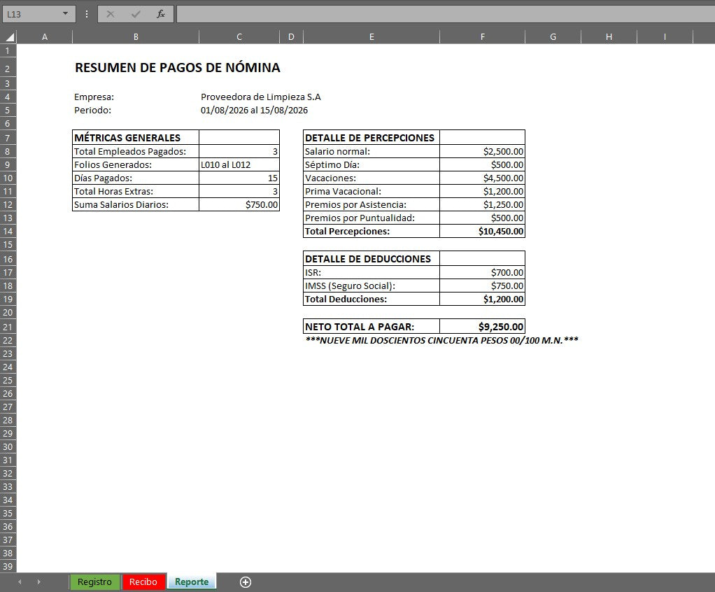Click the formula bar options dots
Viewport: 715px width, 592px height.
(87, 14)
